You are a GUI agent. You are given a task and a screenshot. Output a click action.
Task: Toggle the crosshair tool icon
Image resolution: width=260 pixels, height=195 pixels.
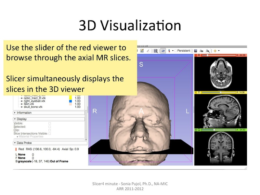(215, 51)
